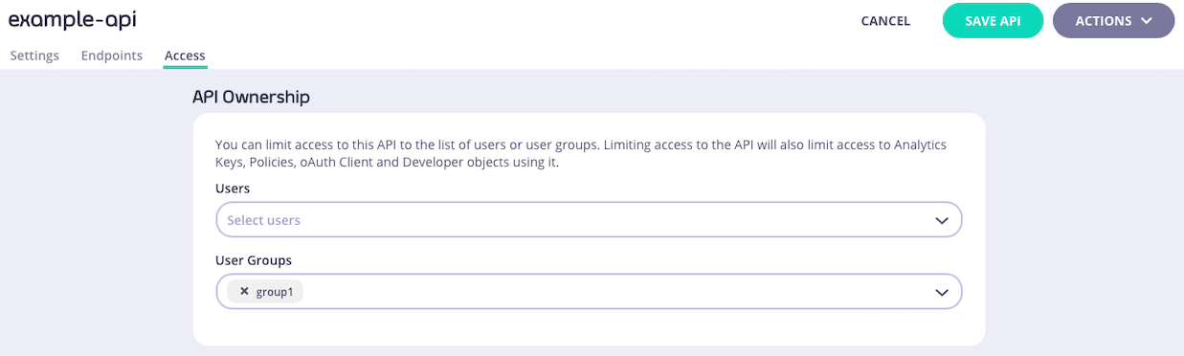Switch to the Endpoints tab
This screenshot has height=356, width=1184.
[112, 56]
